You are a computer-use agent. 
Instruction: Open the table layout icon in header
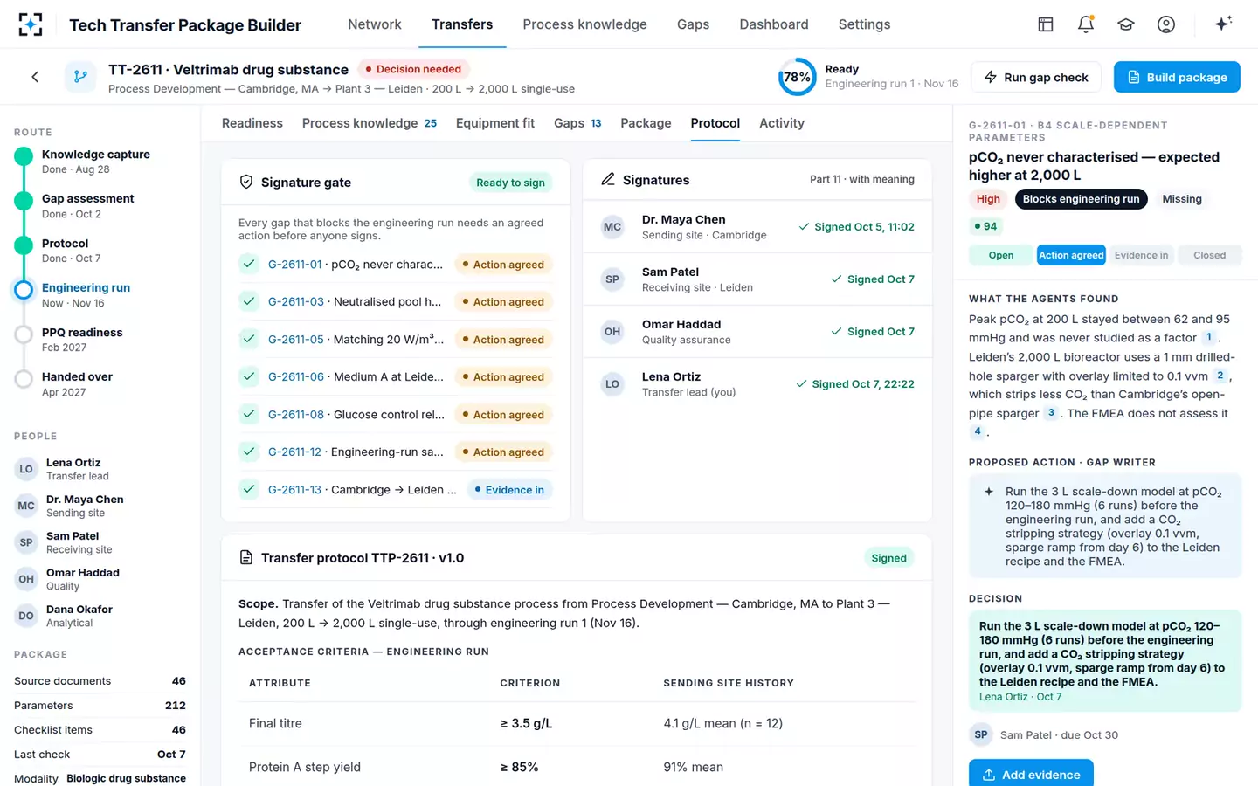(x=1046, y=24)
